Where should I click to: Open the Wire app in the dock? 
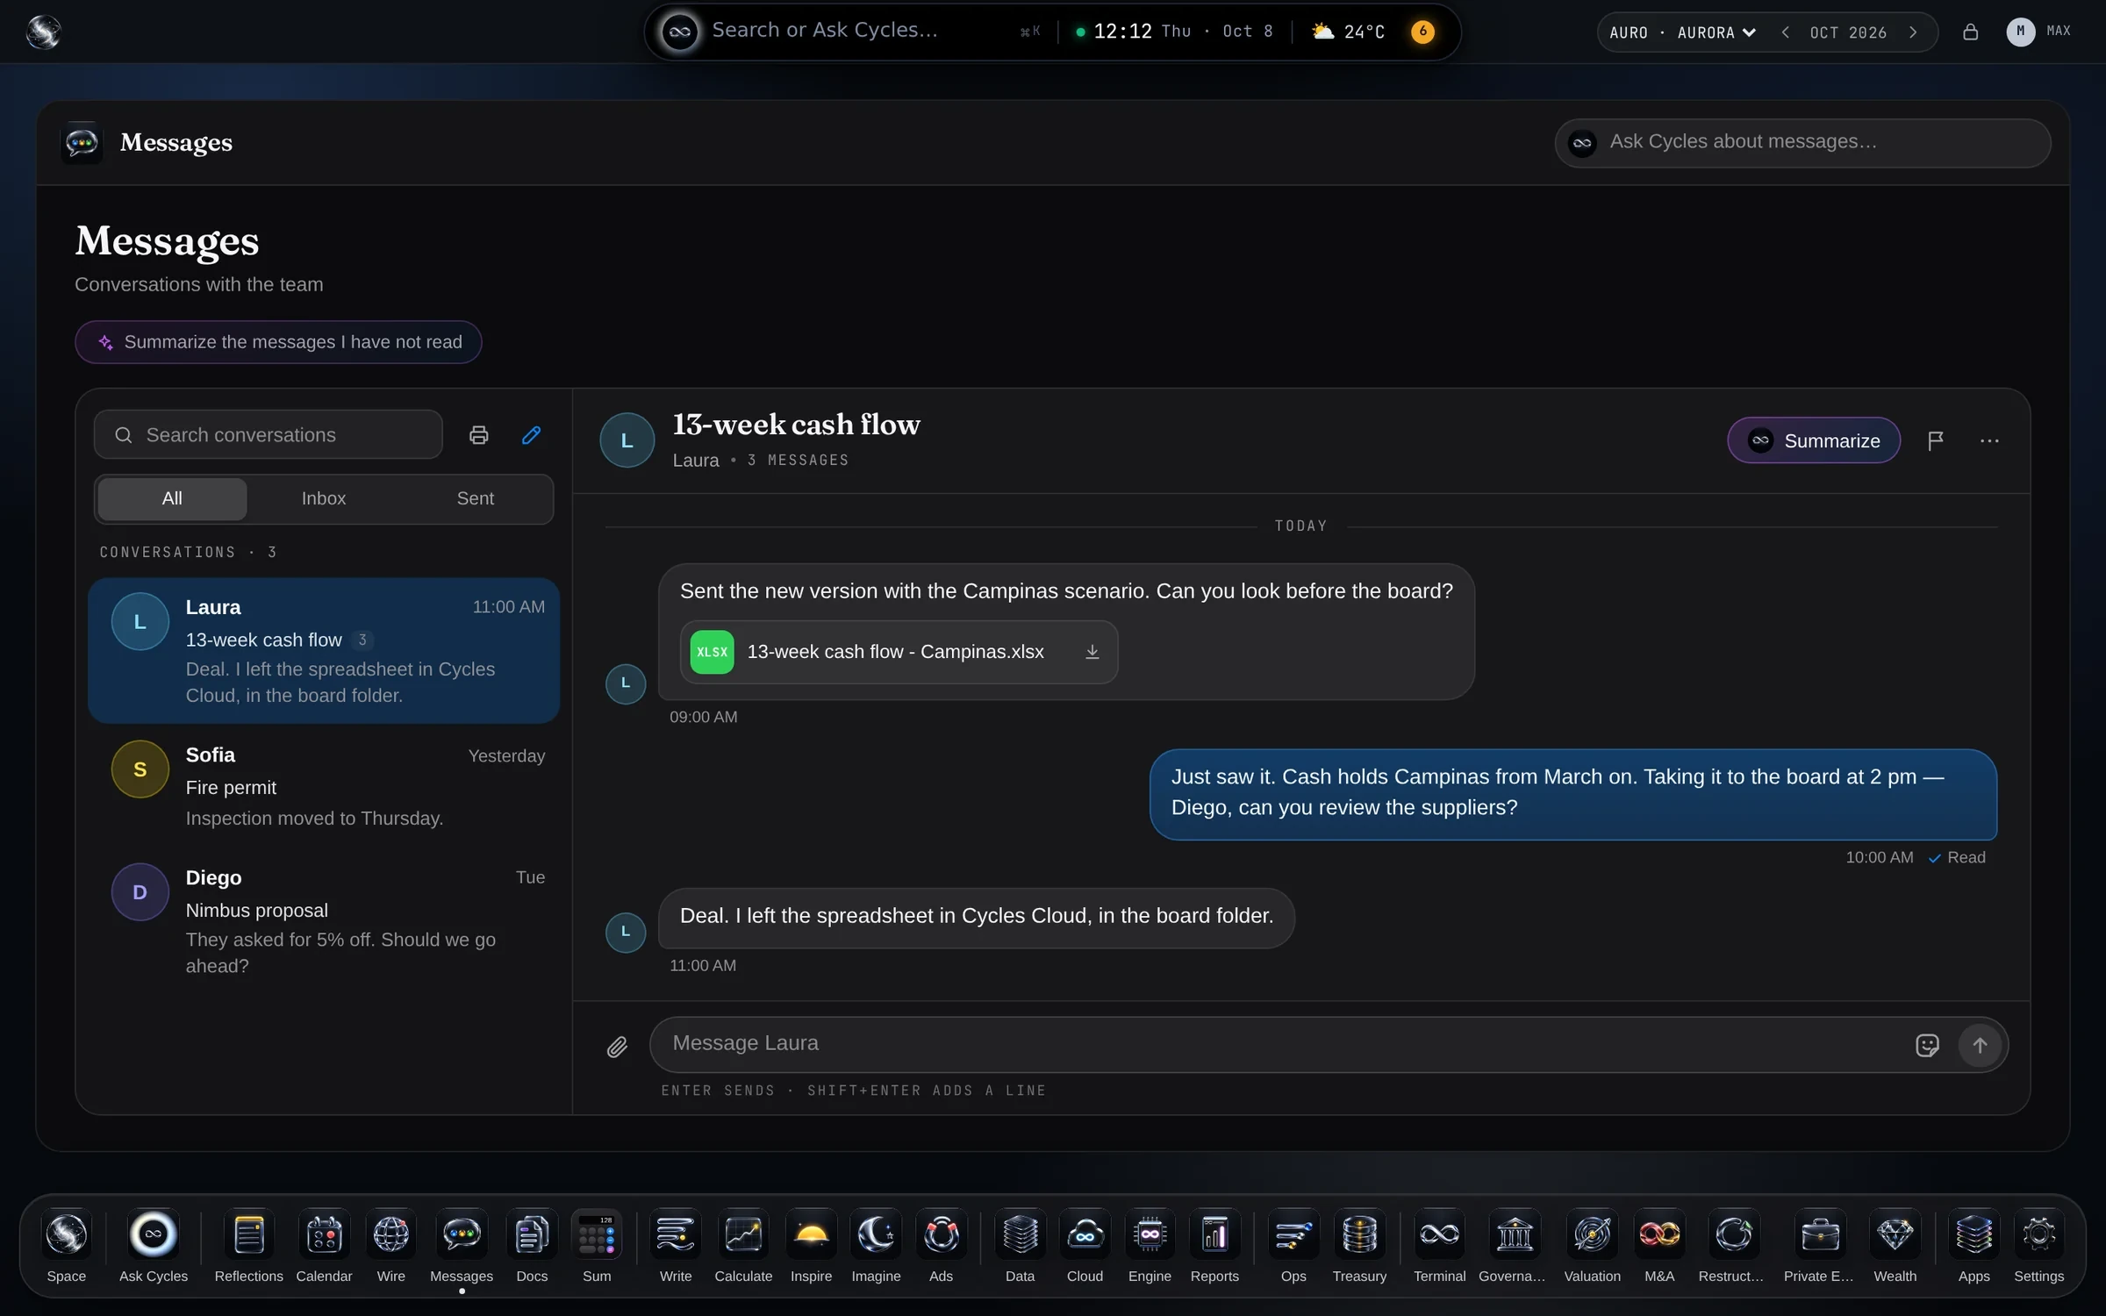pyautogui.click(x=390, y=1247)
